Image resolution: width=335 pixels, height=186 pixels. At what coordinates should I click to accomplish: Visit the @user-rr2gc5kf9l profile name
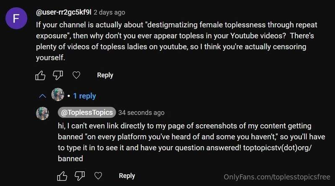tap(64, 12)
